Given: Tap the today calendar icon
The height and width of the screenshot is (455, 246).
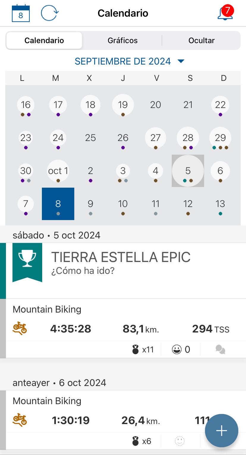Looking at the screenshot, I should click(21, 13).
